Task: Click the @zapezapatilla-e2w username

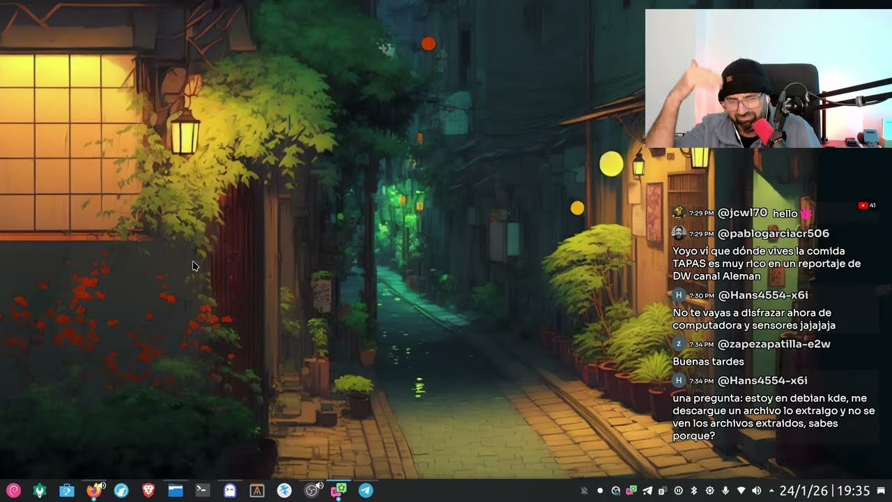Action: (774, 344)
